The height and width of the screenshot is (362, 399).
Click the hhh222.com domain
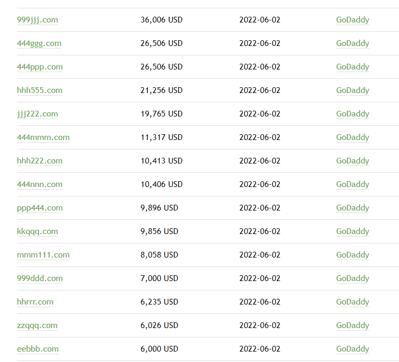[39, 161]
